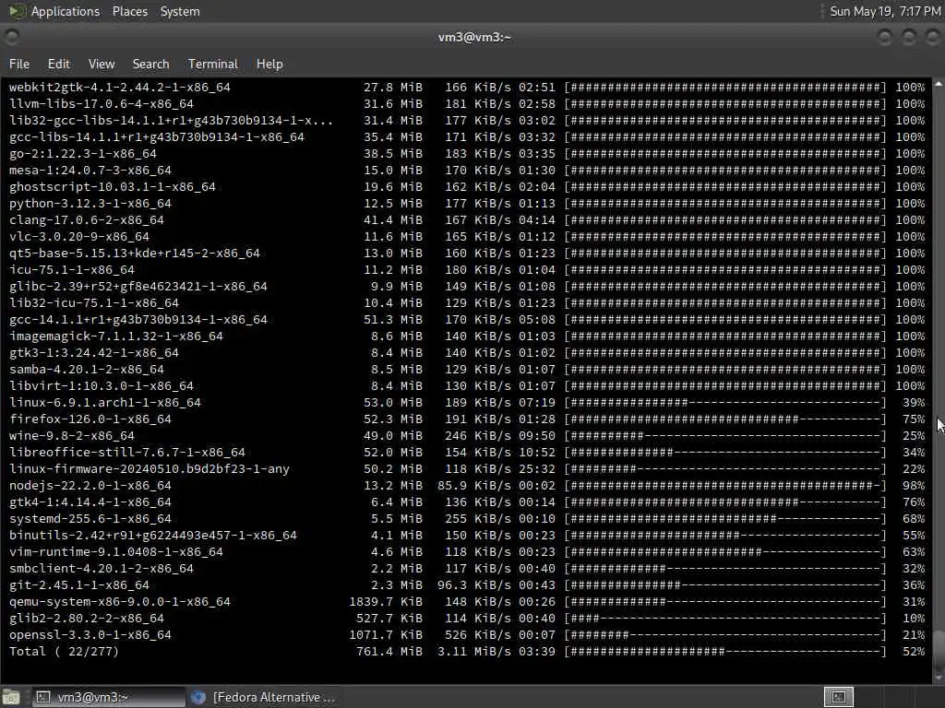Click the clock showing Sun May 19, 7:17 PM
The width and height of the screenshot is (945, 708).
point(885,11)
